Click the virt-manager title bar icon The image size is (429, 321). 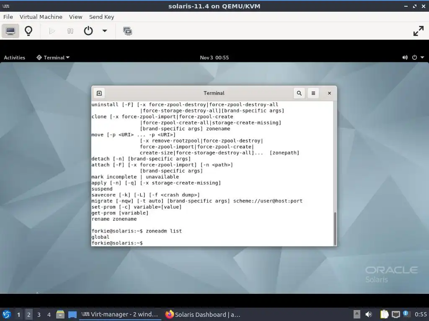(x=6, y=6)
